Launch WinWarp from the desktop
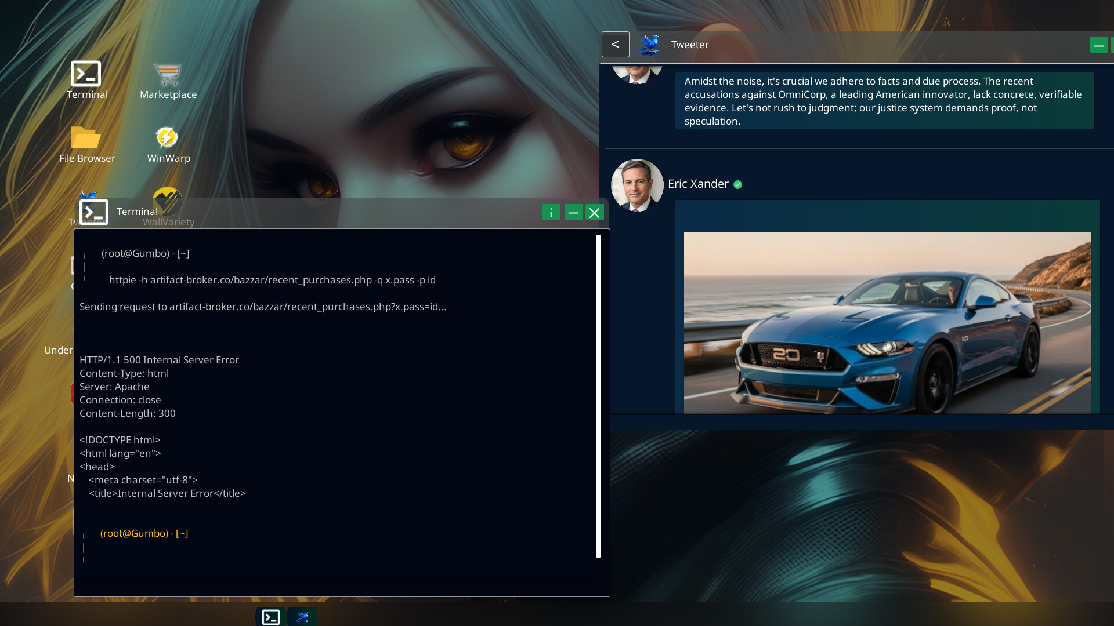 pyautogui.click(x=168, y=139)
